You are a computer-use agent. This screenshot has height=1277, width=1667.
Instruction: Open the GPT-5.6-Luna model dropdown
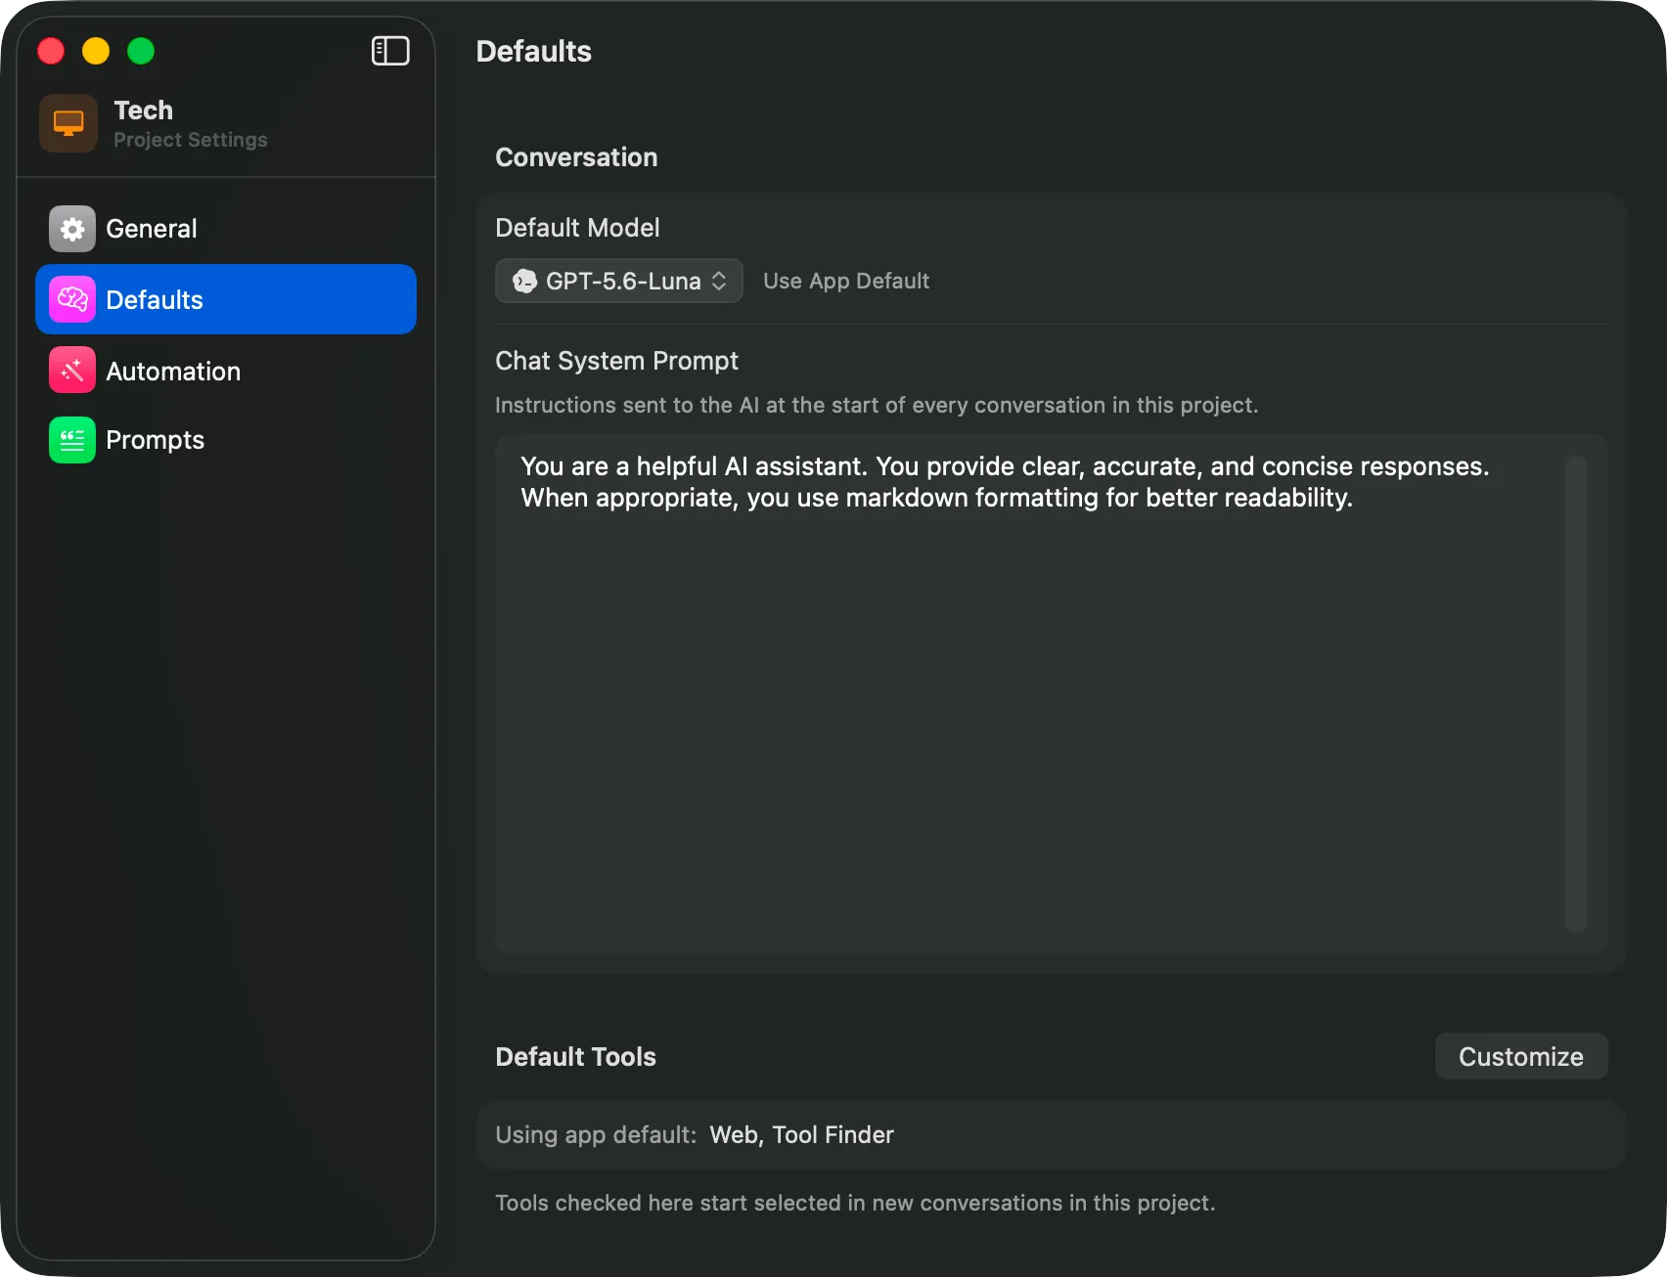coord(619,282)
